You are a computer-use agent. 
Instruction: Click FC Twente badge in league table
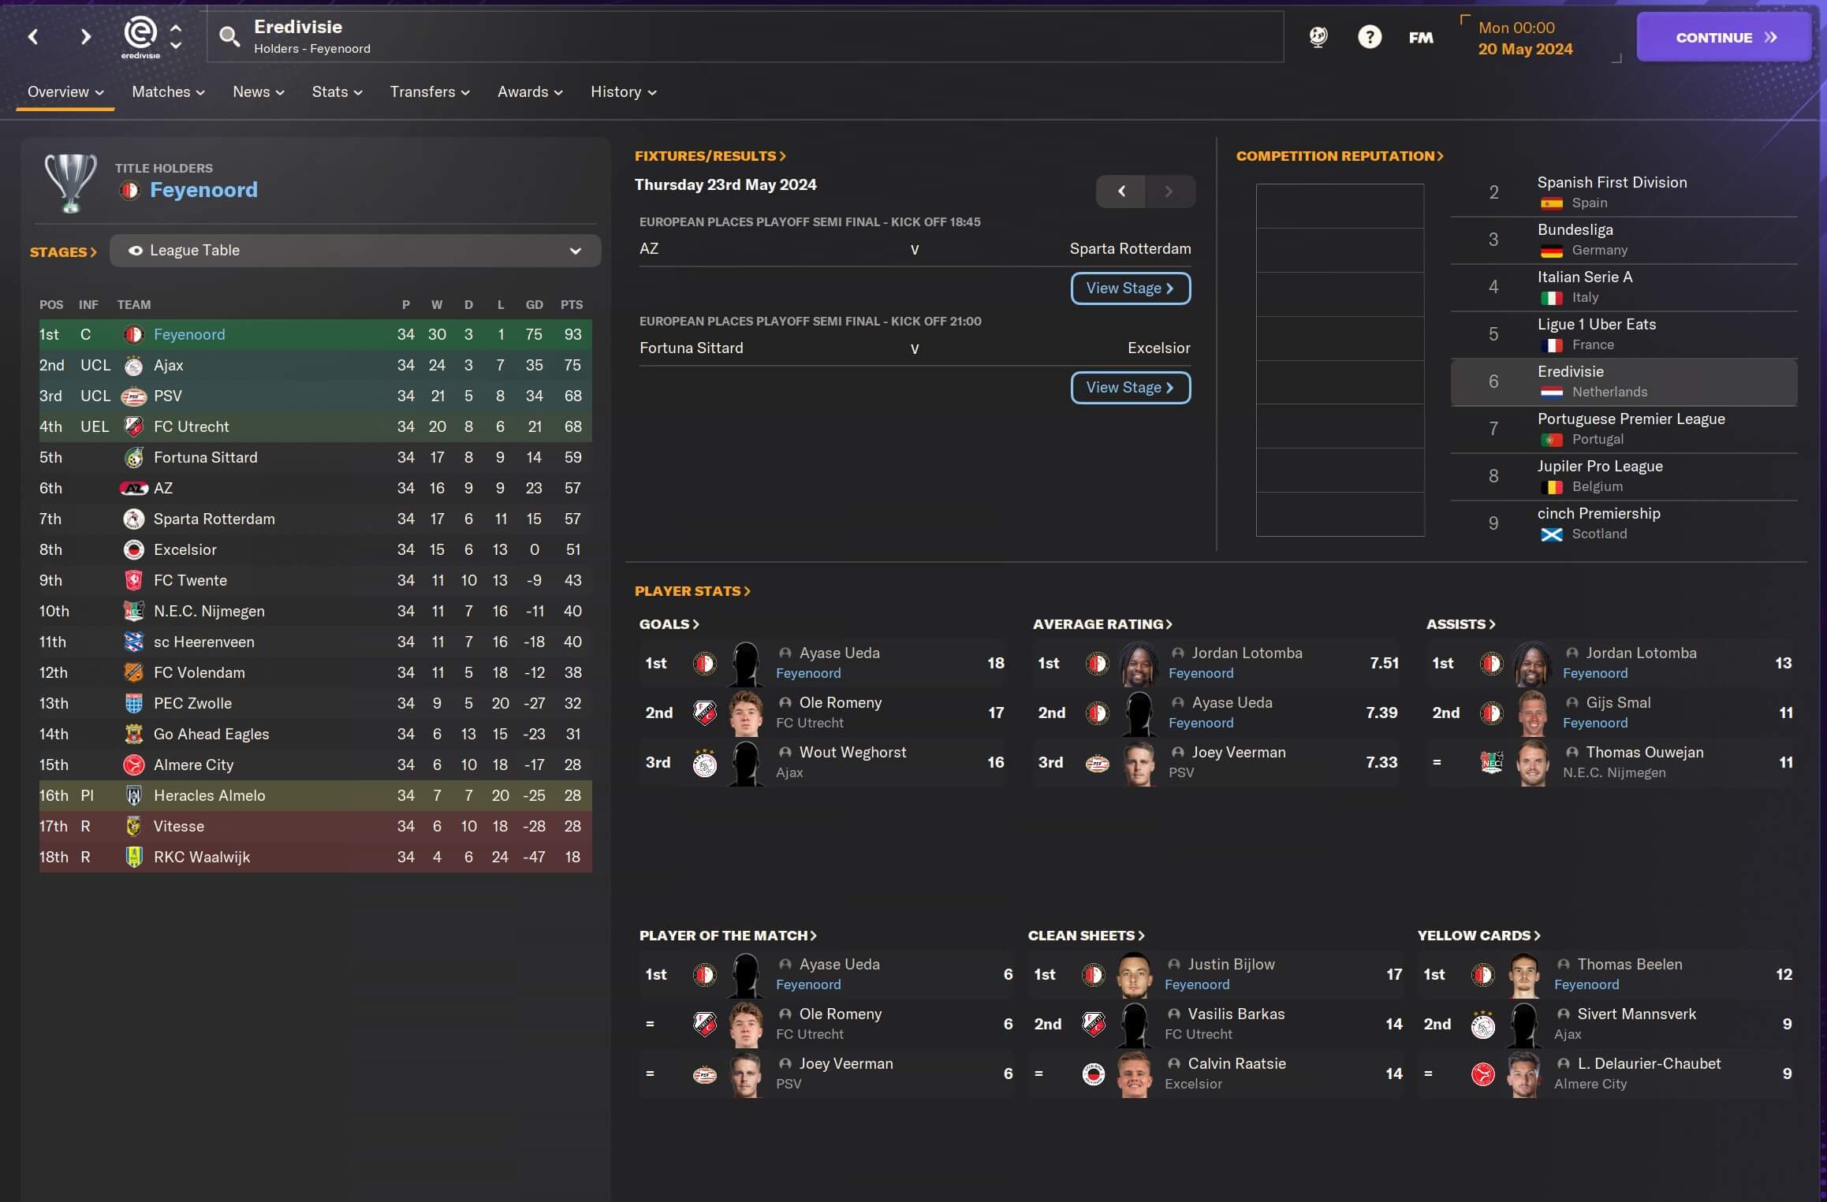[x=133, y=580]
